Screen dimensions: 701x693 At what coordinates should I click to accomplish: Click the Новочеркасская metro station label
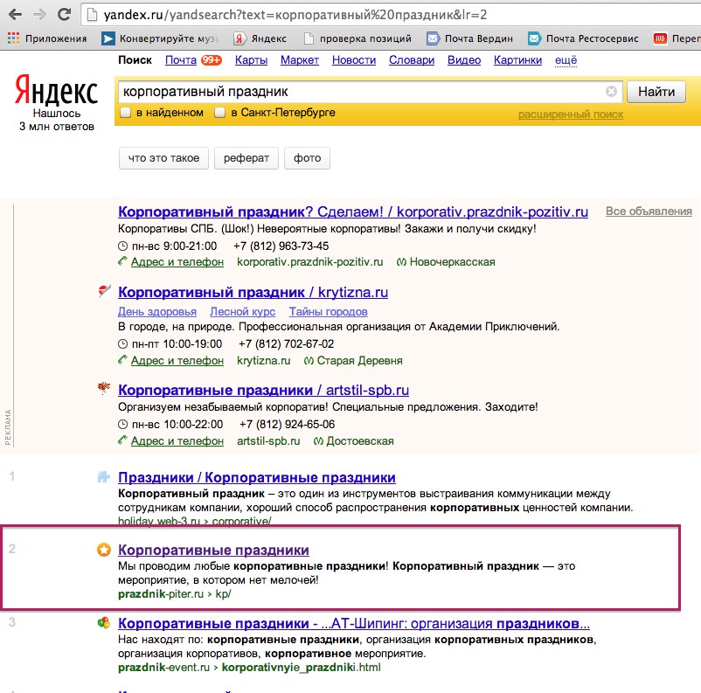click(452, 262)
